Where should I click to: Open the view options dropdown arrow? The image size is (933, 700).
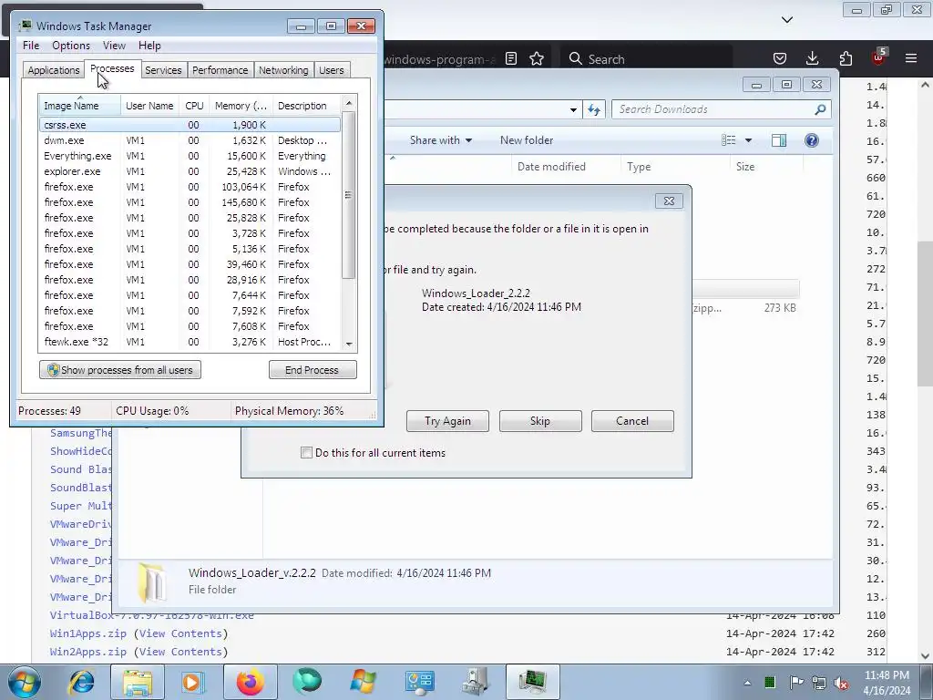point(749,140)
